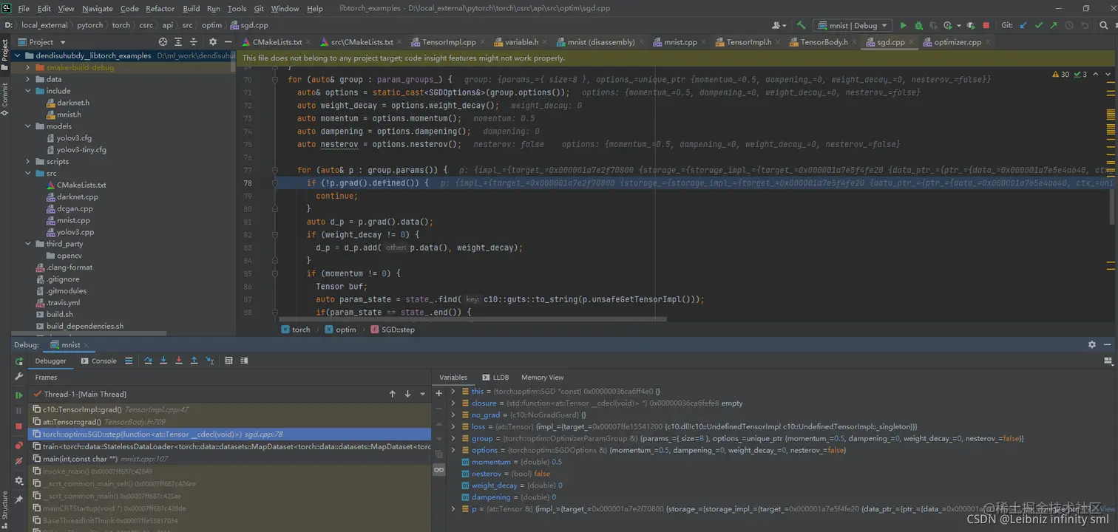The width and height of the screenshot is (1118, 532).
Task: Start debugging with the green bug icon
Action: [x=919, y=25]
